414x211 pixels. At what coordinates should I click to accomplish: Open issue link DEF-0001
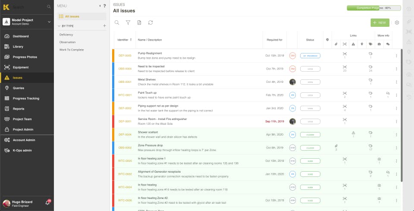125,122
